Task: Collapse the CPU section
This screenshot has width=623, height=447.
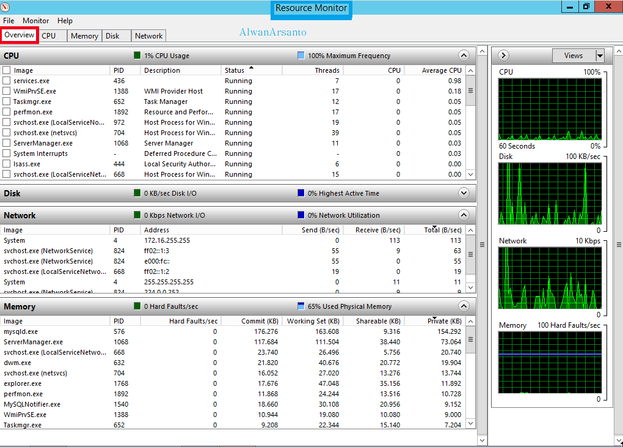Action: click(464, 55)
